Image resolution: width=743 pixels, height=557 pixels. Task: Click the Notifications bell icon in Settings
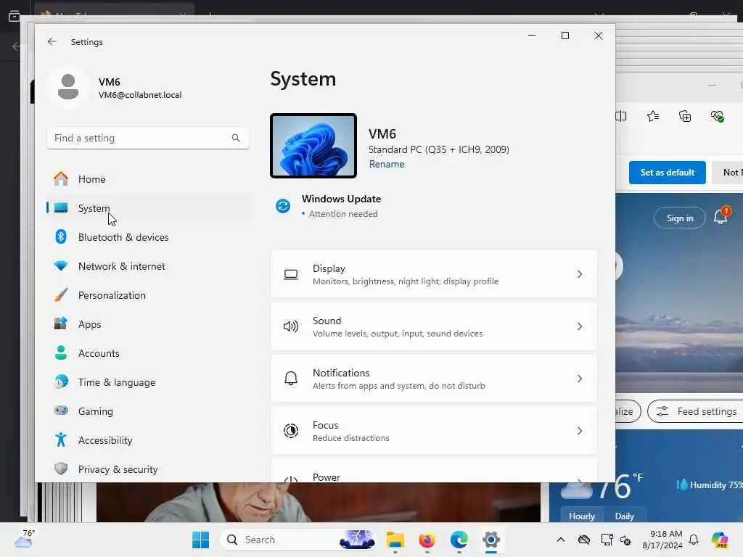click(x=291, y=379)
